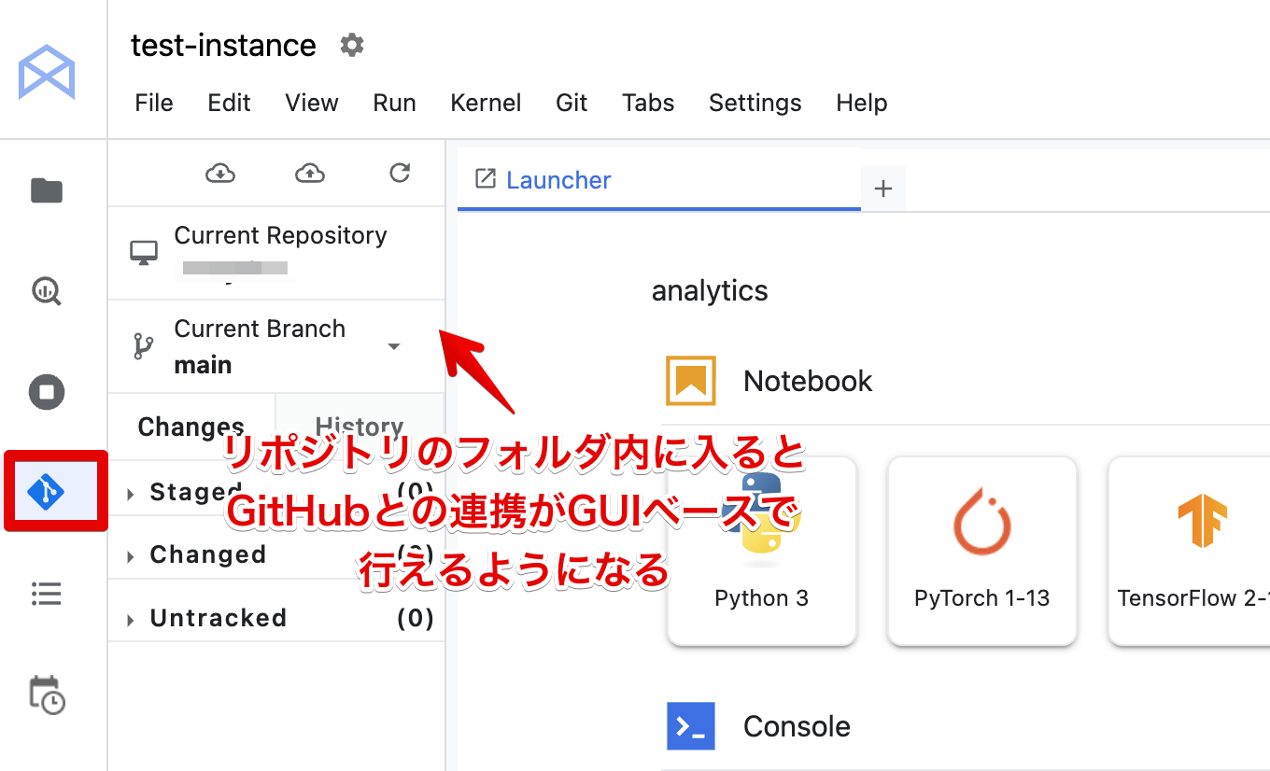Open the file browser folder icon
Viewport: 1270px width, 771px height.
(x=47, y=191)
